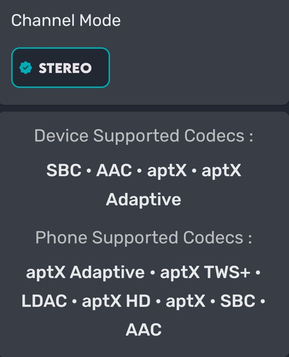This screenshot has width=289, height=357.
Task: Select the STEREO channel mode chip
Action: pyautogui.click(x=60, y=68)
